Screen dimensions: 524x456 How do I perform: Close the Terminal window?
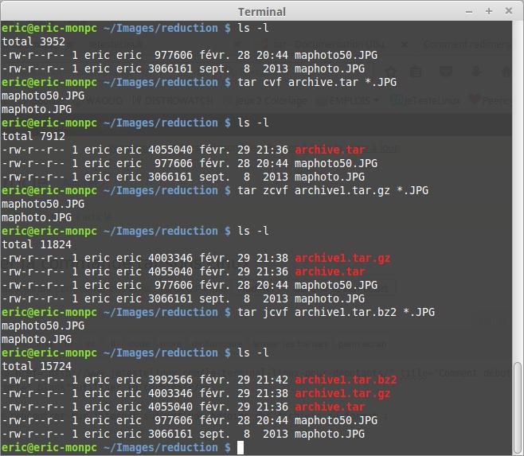(510, 11)
